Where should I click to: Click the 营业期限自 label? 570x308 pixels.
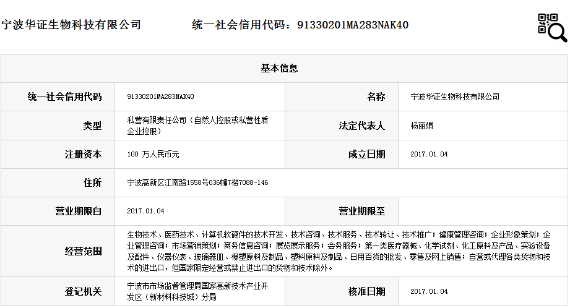point(79,212)
